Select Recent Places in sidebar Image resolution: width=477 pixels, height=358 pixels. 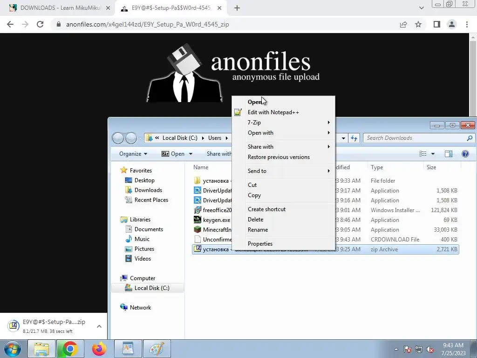pos(151,200)
